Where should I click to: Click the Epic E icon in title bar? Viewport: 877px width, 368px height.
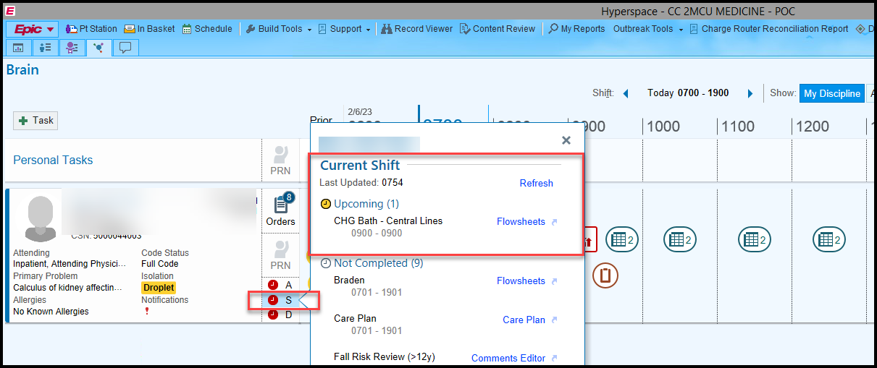click(10, 11)
